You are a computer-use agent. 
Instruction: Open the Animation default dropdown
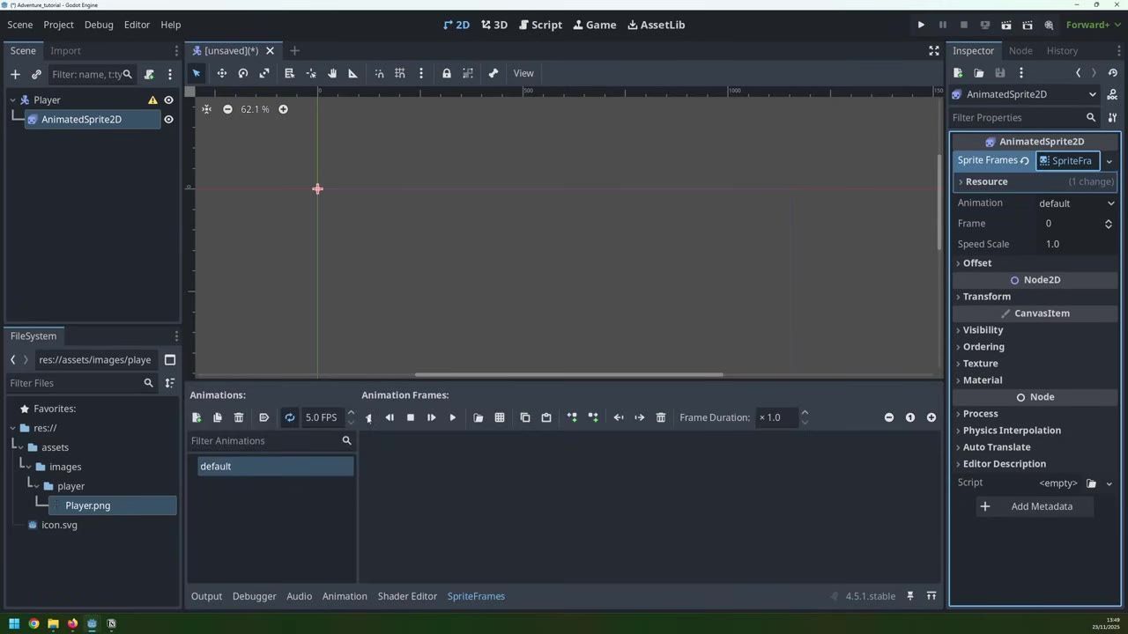click(x=1076, y=203)
